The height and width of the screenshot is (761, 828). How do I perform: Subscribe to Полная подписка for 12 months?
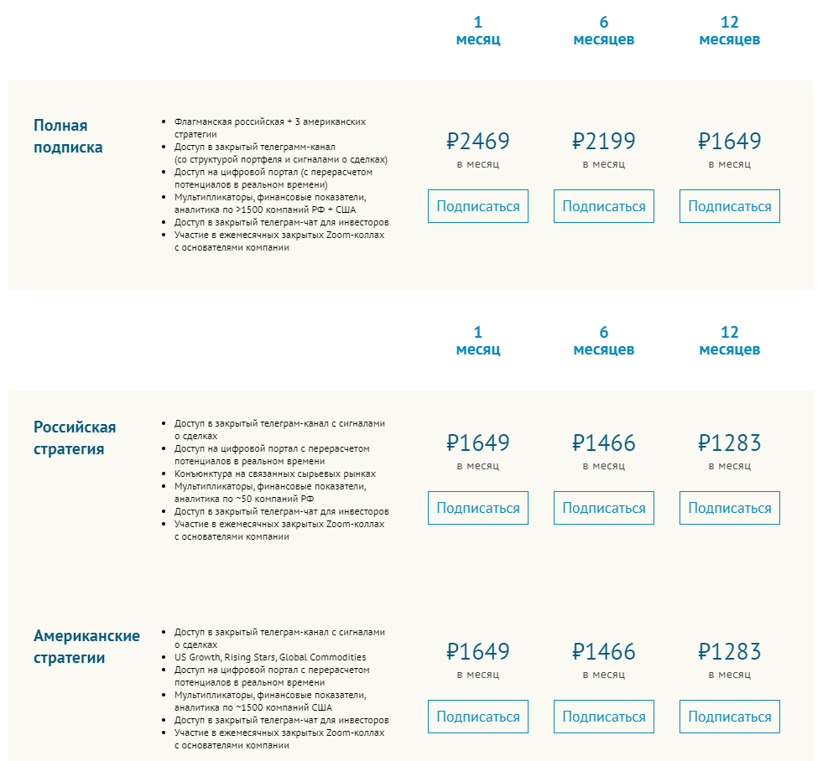[729, 206]
